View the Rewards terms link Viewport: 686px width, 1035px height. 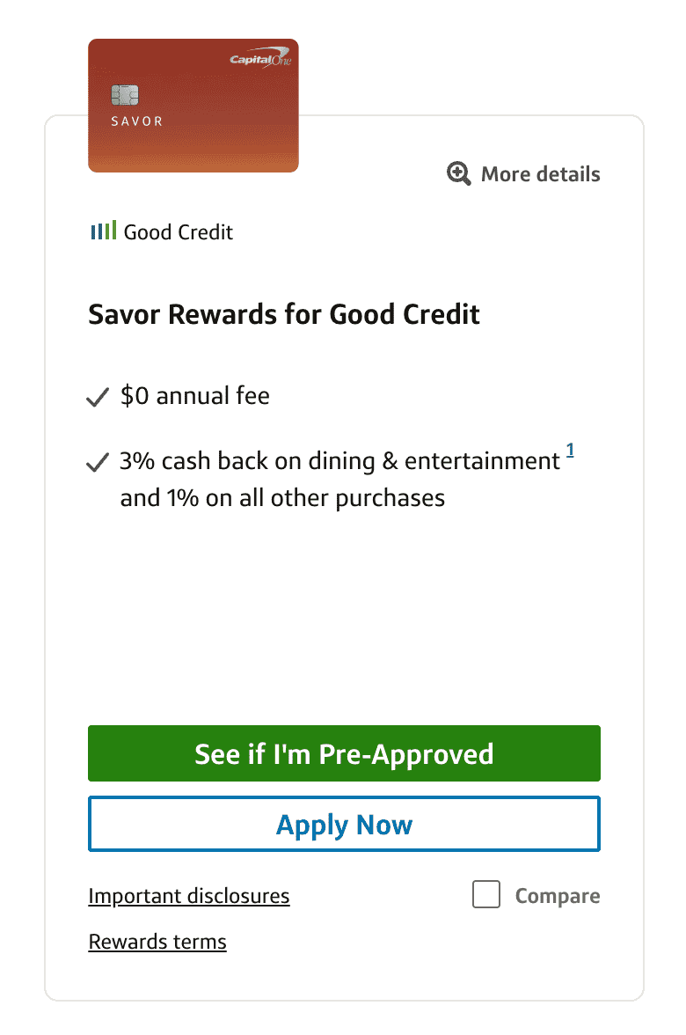click(157, 942)
